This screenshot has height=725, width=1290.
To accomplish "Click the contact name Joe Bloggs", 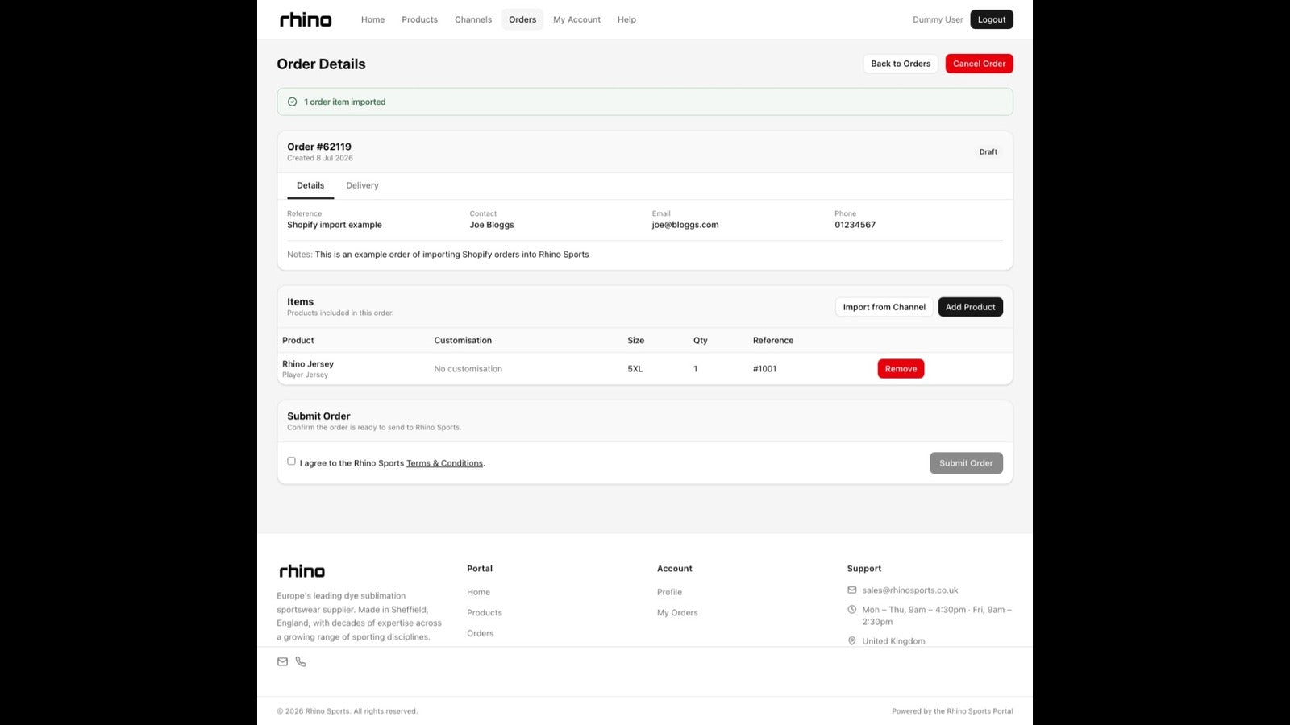I will [x=492, y=225].
